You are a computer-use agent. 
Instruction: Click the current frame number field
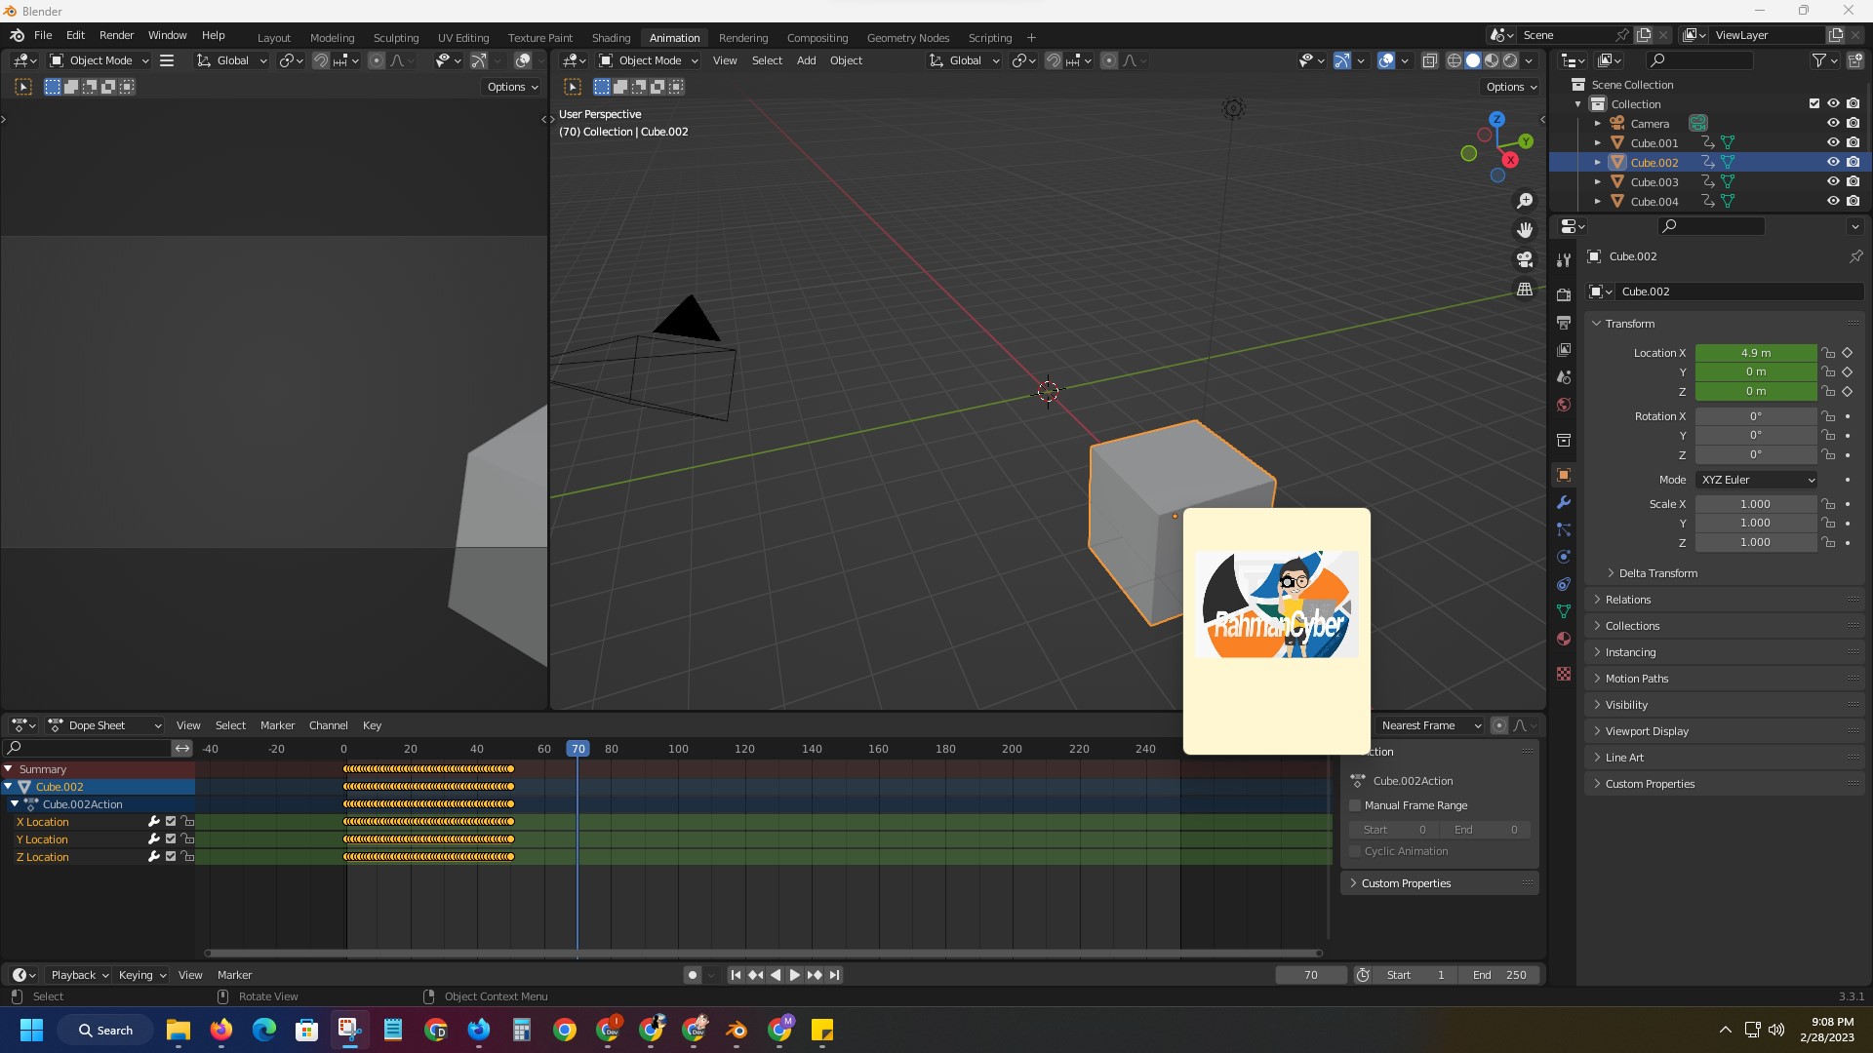1310,975
